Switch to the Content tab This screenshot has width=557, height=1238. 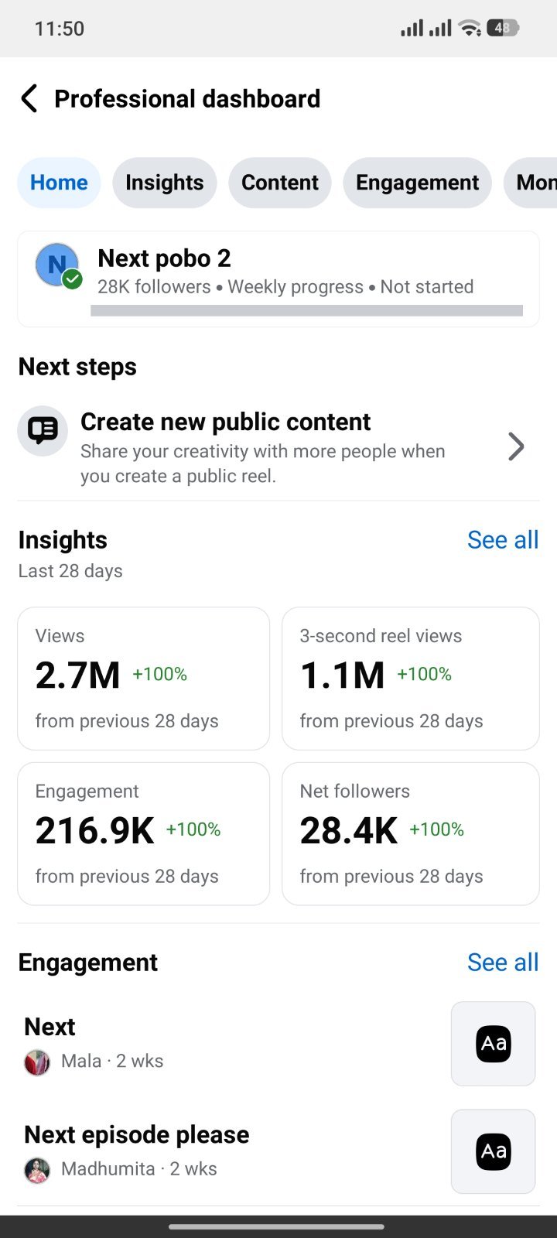[x=280, y=183]
